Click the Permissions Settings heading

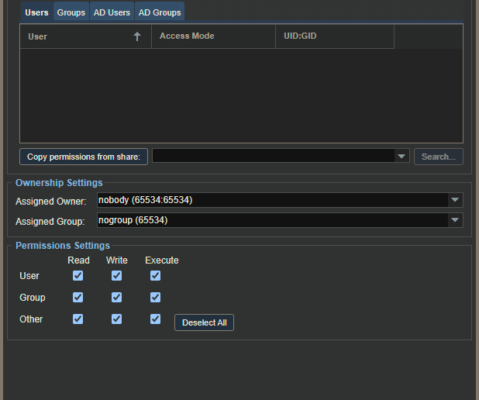(x=63, y=246)
